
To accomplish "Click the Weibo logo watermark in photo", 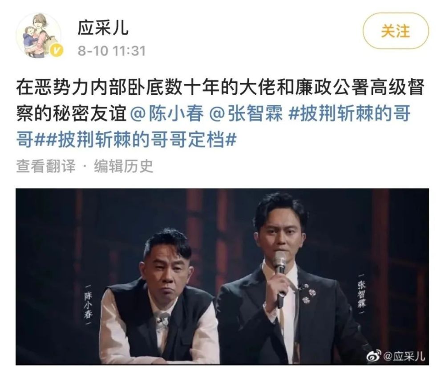I will (374, 355).
